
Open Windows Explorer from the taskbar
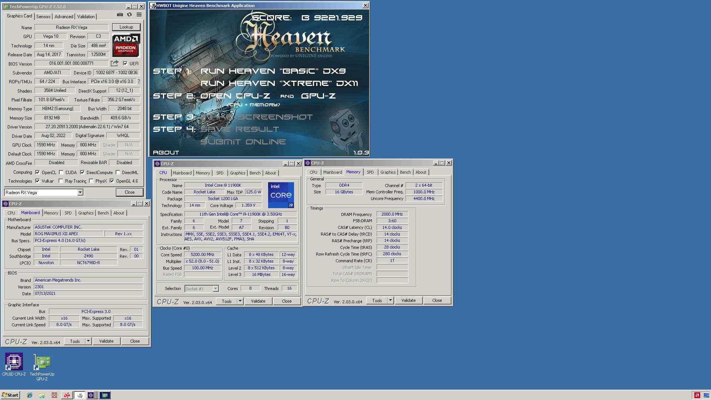[42, 395]
